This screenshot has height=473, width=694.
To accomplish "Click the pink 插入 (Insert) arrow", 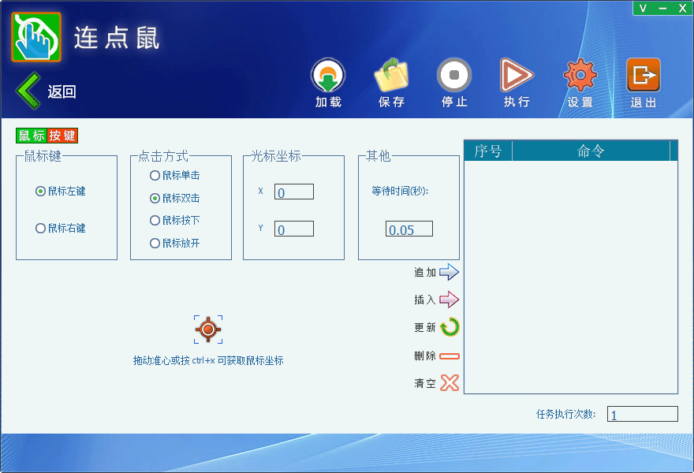I will pos(449,300).
